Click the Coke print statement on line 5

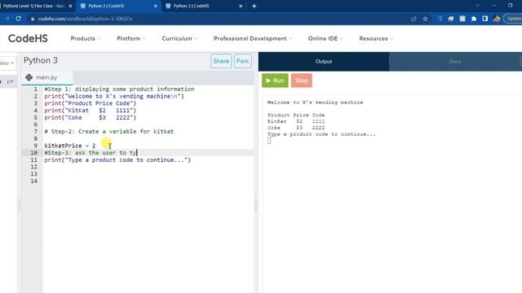91,117
